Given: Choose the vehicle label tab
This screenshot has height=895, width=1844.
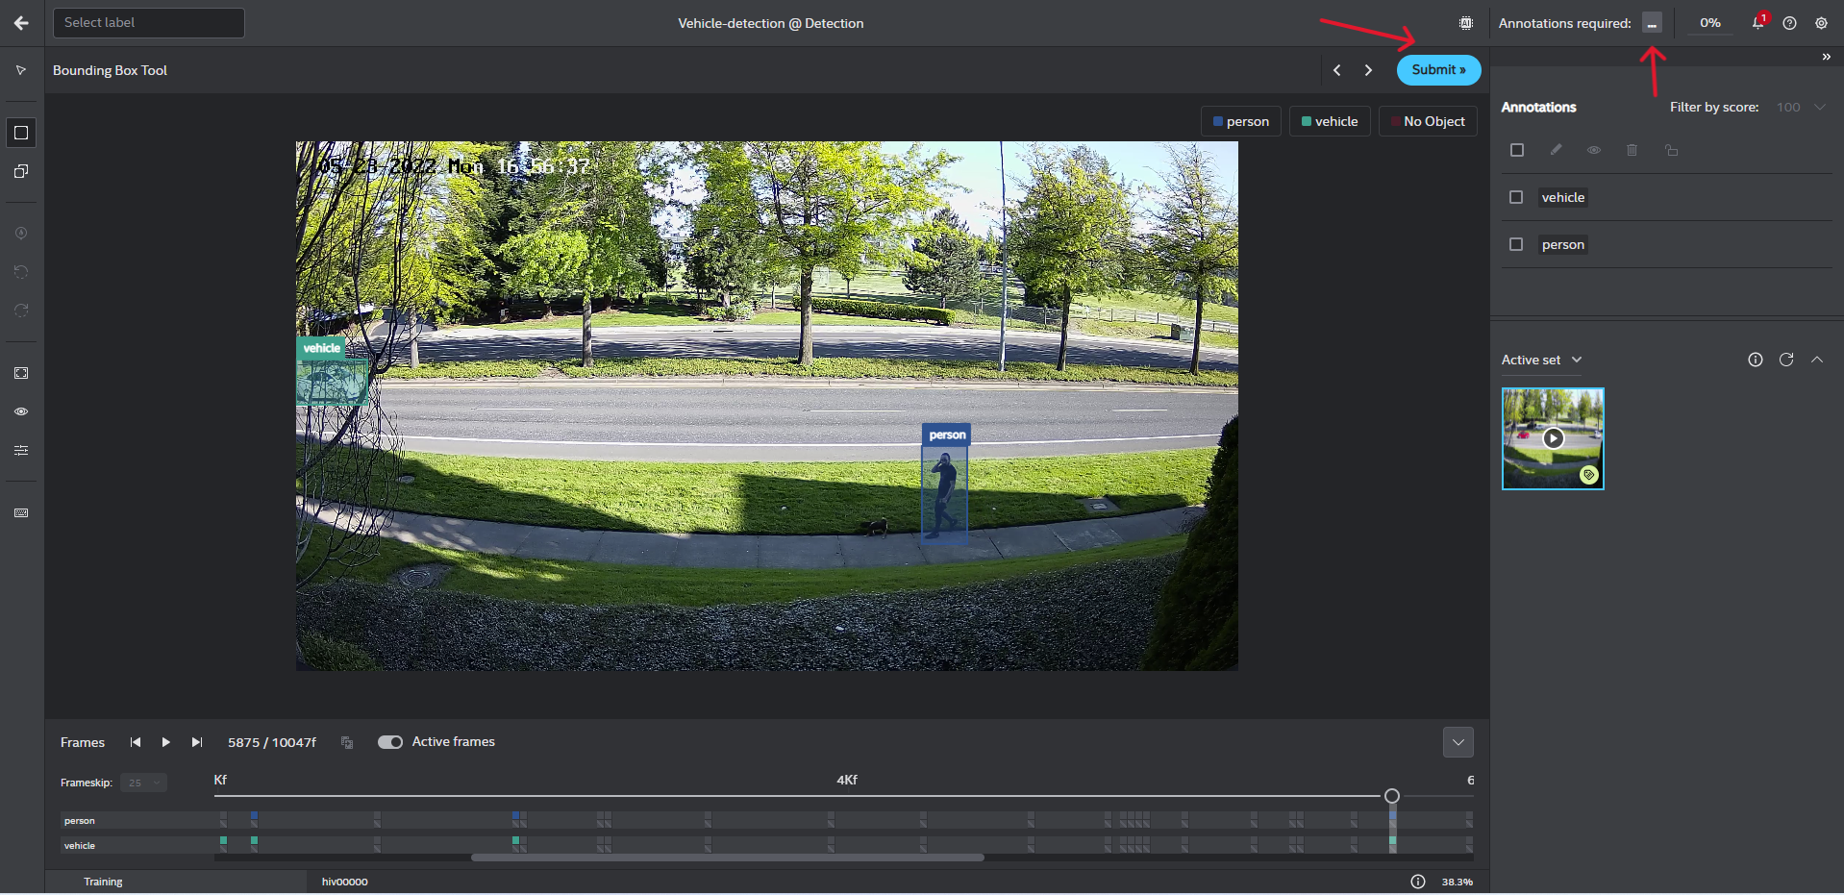Looking at the screenshot, I should pyautogui.click(x=1329, y=121).
